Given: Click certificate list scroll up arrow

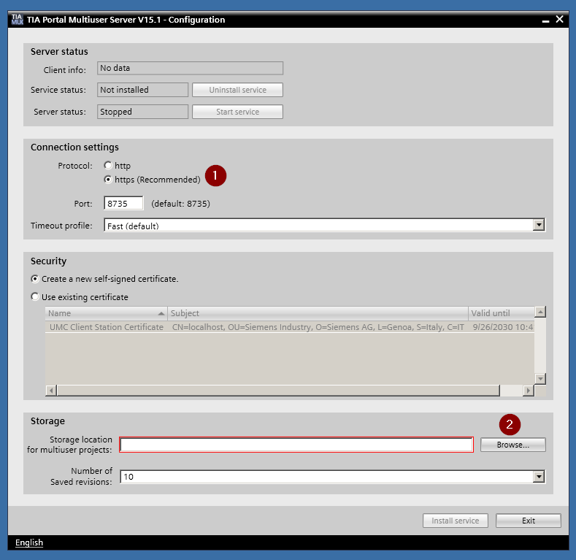Looking at the screenshot, I should [540, 312].
